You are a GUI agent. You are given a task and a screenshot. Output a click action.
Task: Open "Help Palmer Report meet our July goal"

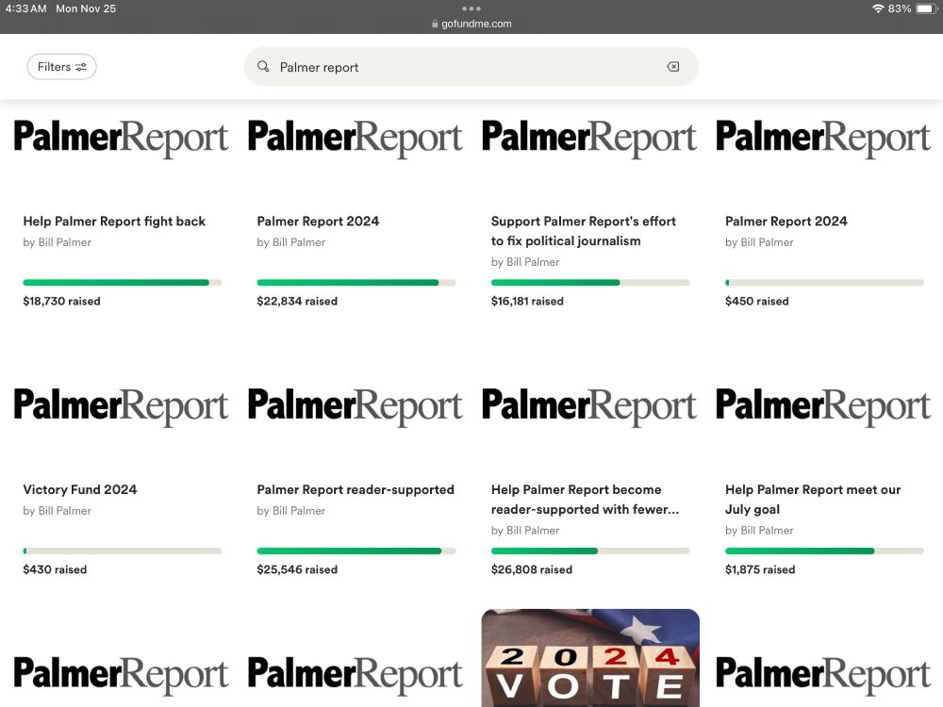coord(813,499)
